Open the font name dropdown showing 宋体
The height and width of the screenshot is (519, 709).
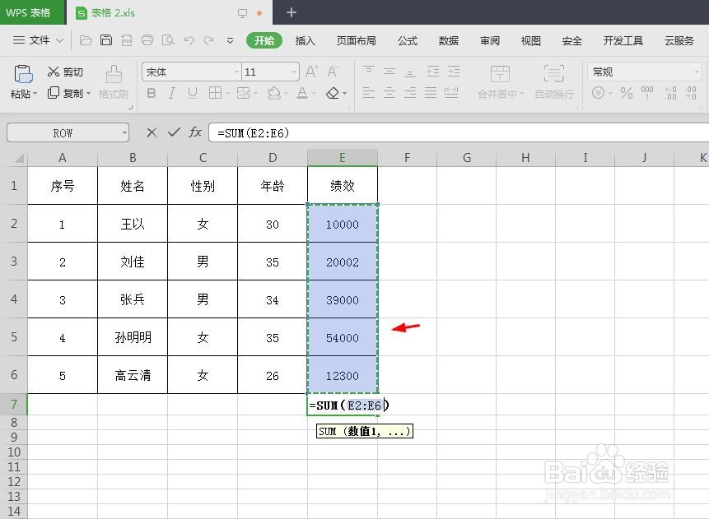coord(237,72)
